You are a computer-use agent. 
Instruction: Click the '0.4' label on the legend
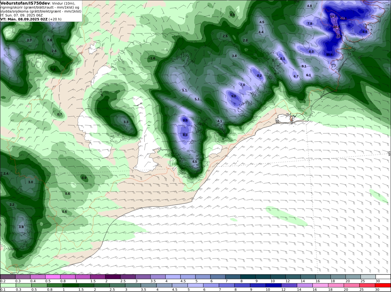[33, 281]
